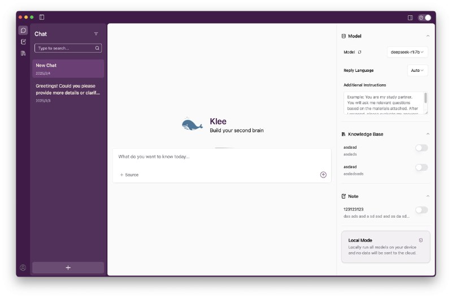Open the deepseek-r1:7b model dropdown
This screenshot has width=452, height=298.
pos(407,52)
